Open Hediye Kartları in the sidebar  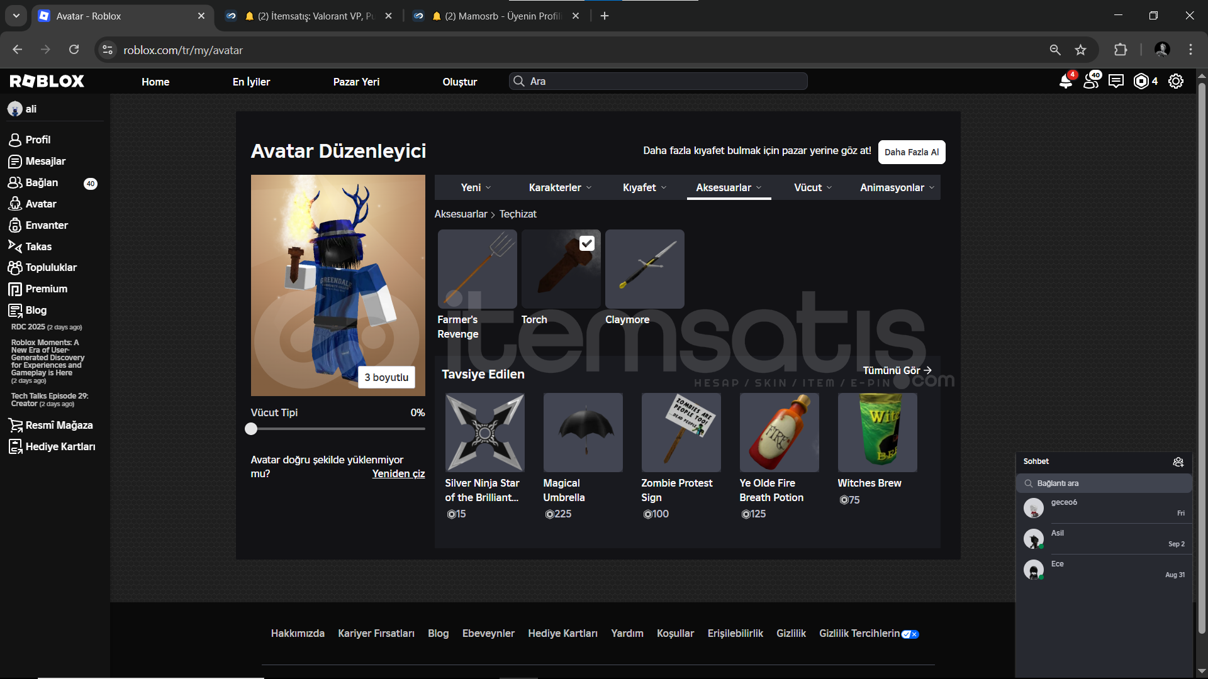52,446
